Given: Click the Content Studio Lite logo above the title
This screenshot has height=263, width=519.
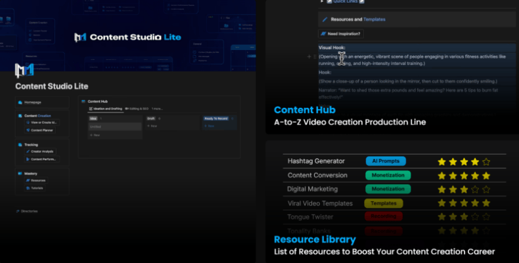Looking at the screenshot, I should 25,70.
